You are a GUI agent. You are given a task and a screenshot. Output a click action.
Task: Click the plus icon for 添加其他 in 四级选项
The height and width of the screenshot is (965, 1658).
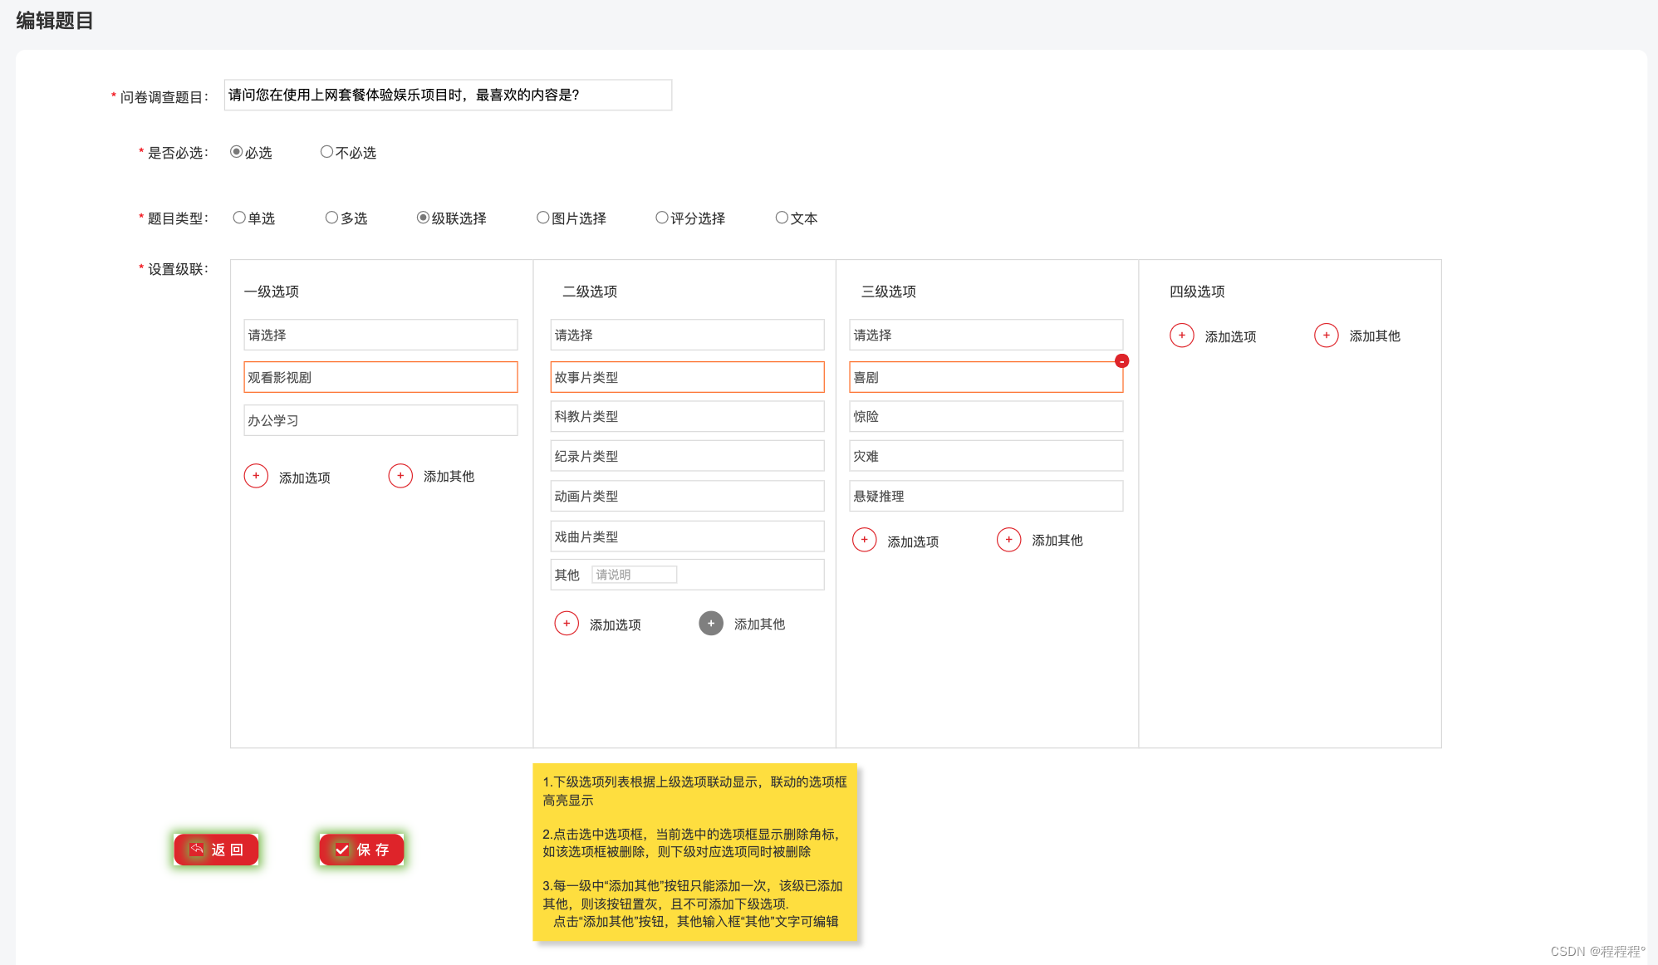coord(1326,336)
